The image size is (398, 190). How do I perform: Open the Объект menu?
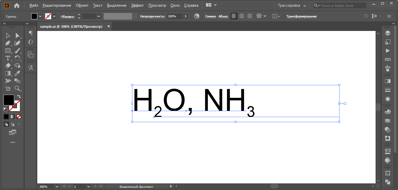click(x=82, y=5)
